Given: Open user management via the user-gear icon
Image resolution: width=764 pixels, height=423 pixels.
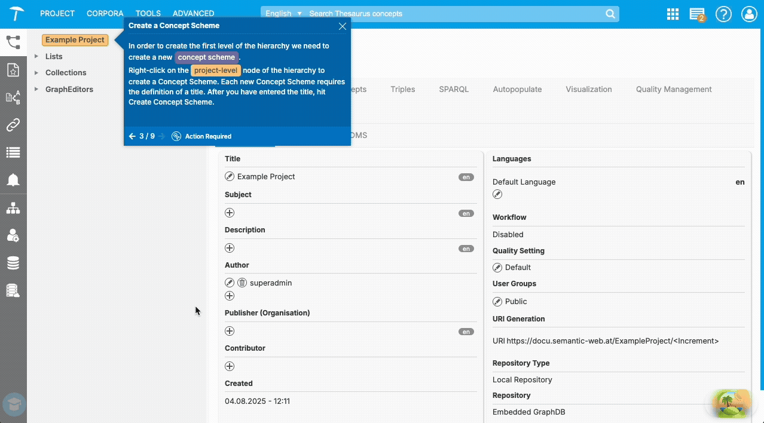Looking at the screenshot, I should [13, 235].
